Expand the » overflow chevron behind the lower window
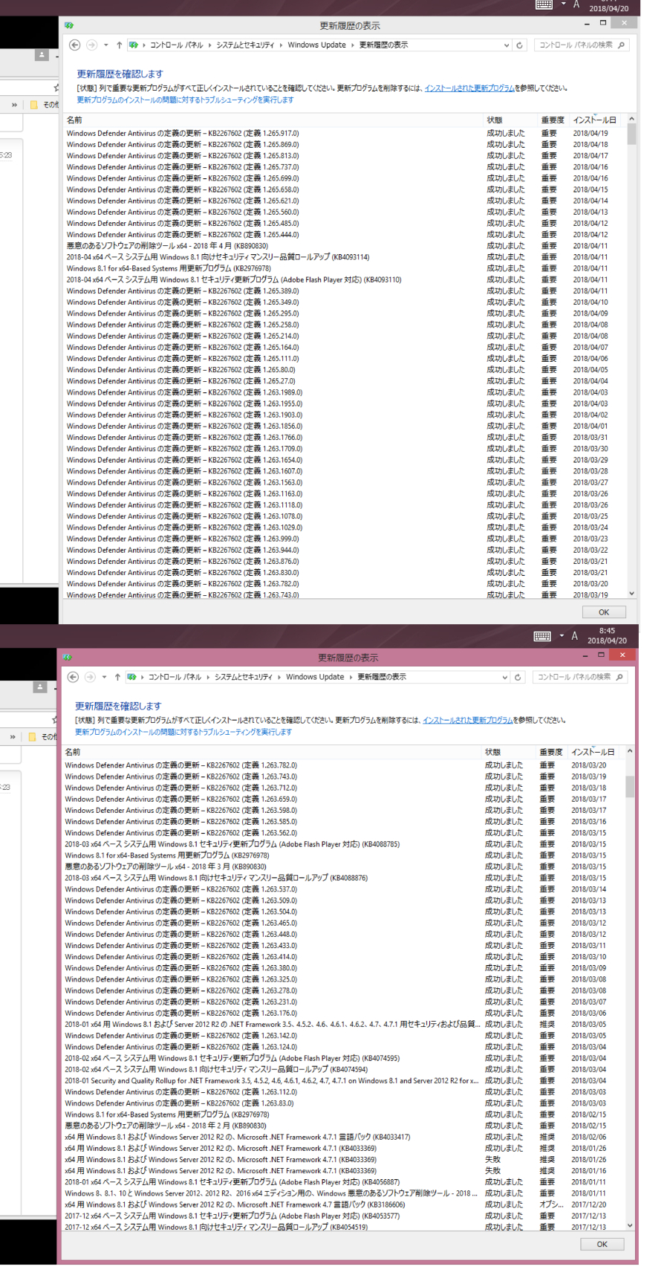 (x=13, y=737)
